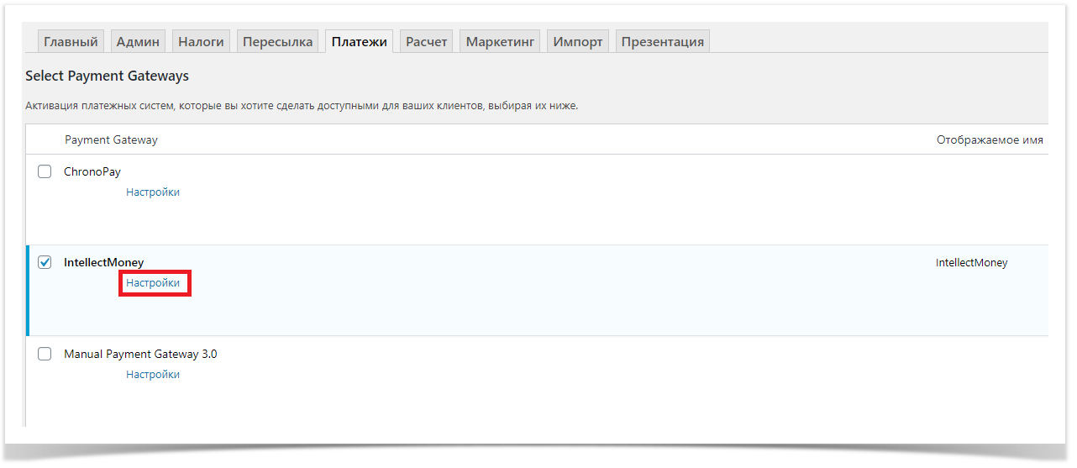Click Настройки link under IntellectMoney
The image size is (1077, 468).
[x=153, y=284]
